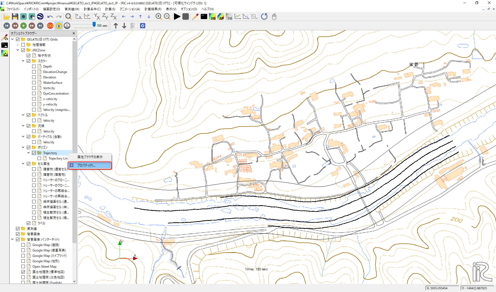Move the selected item down in the browser
Viewport: 496px width, 292px height.
click(x=124, y=26)
